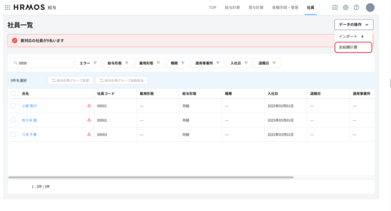This screenshot has width=391, height=211.
Task: Click the user profile avatar
Action: (370, 8)
